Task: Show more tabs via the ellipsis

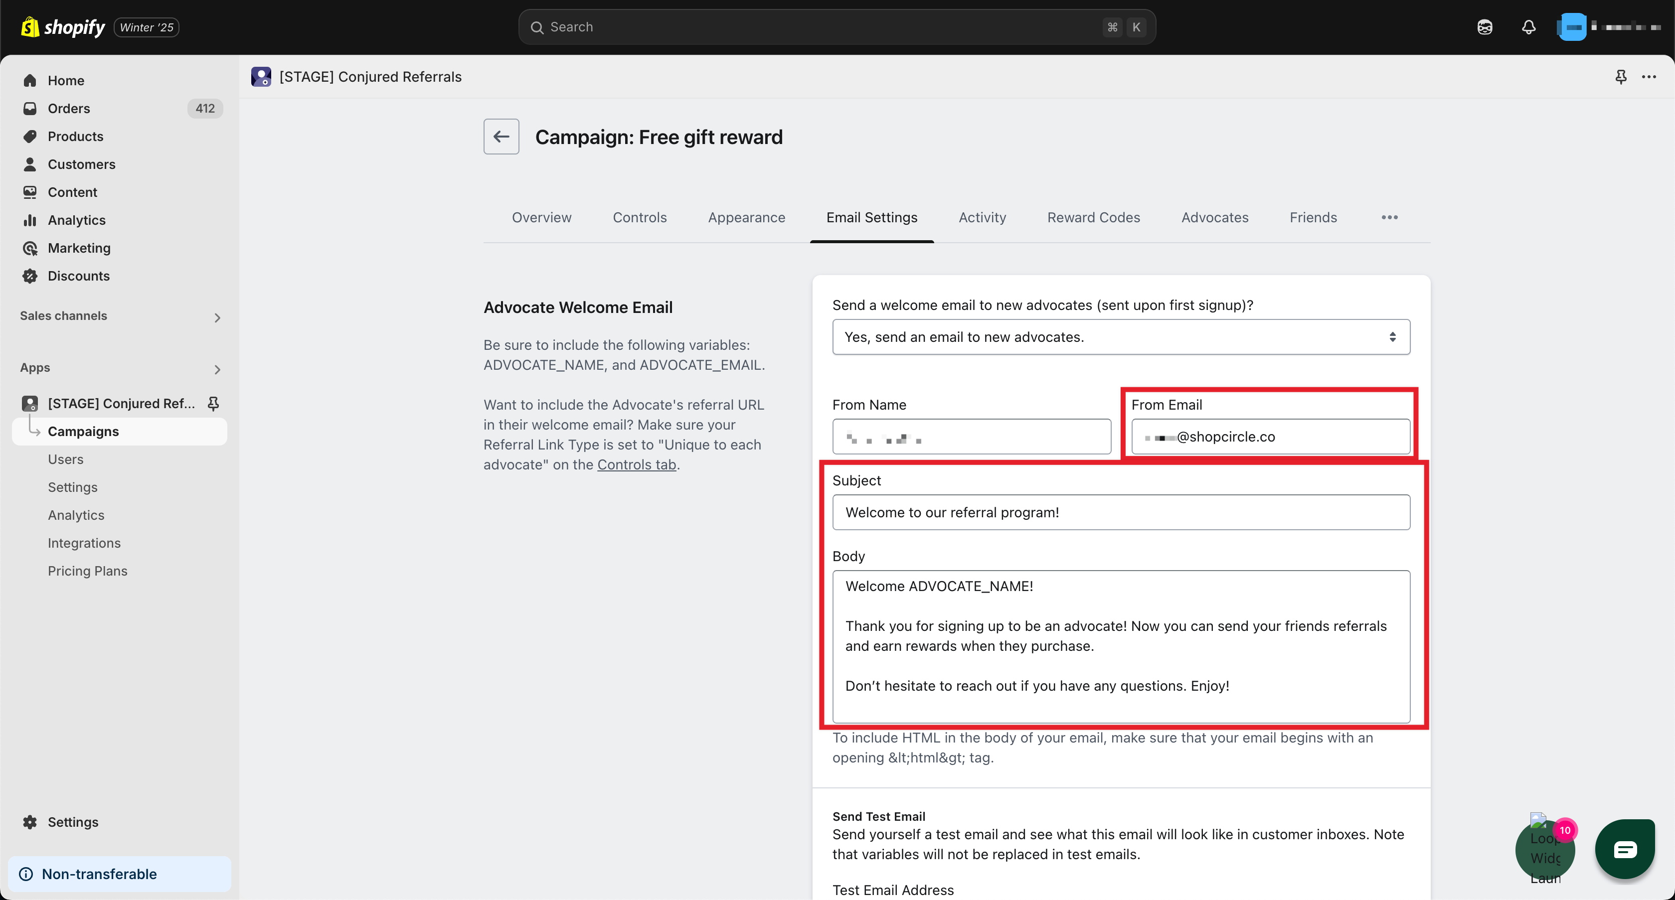Action: point(1389,218)
